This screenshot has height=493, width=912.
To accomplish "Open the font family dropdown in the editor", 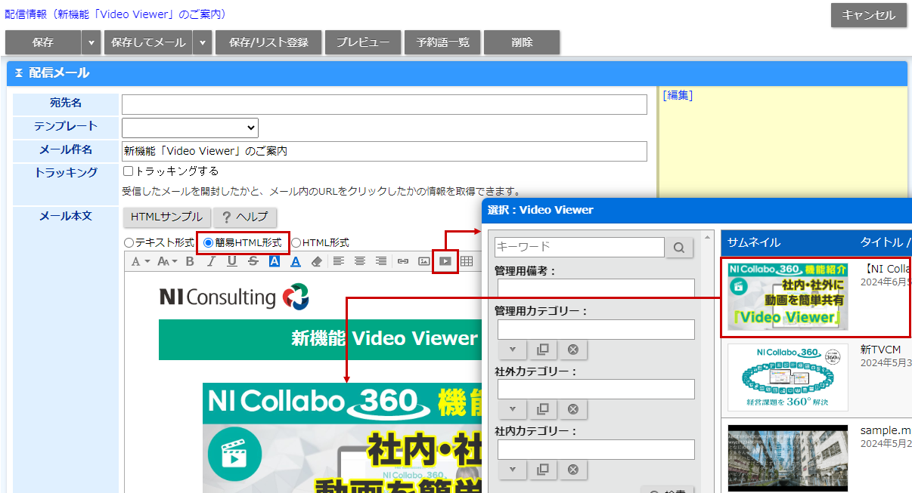I will [141, 261].
